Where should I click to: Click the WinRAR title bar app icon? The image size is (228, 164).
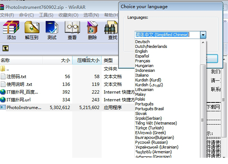[x=2, y=7]
